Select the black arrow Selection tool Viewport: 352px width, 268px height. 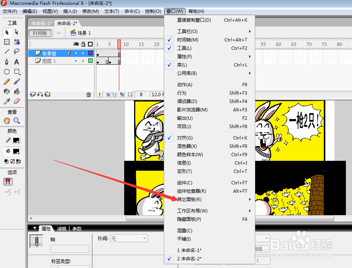(x=7, y=32)
